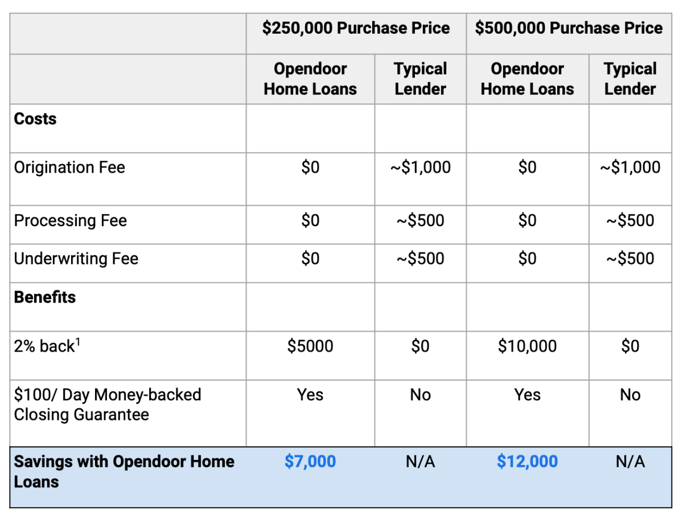
Task: Click the $250,000 Purchase Price header
Action: (x=356, y=28)
